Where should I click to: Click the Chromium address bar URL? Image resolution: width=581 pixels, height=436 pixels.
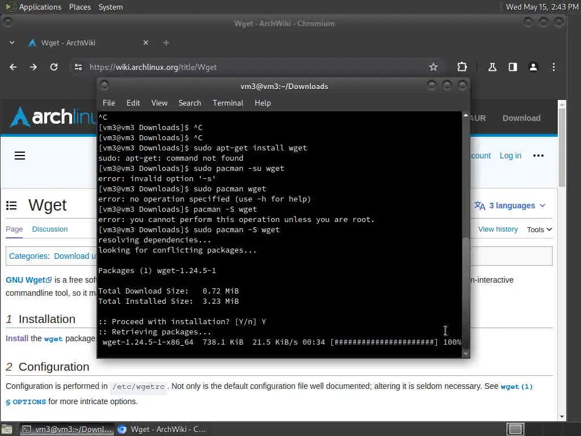[x=153, y=67]
